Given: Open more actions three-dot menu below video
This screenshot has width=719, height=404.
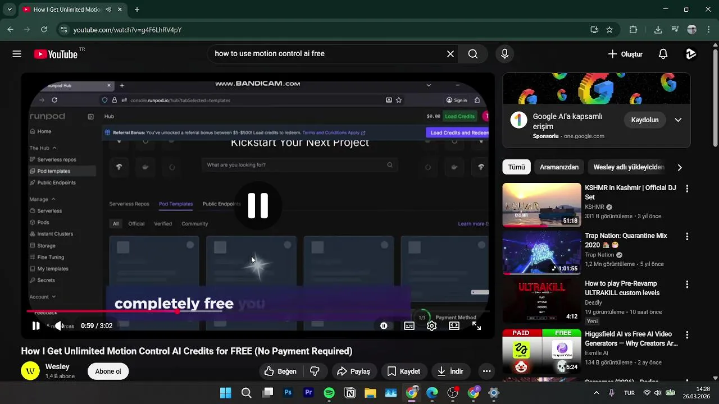Looking at the screenshot, I should click(486, 371).
